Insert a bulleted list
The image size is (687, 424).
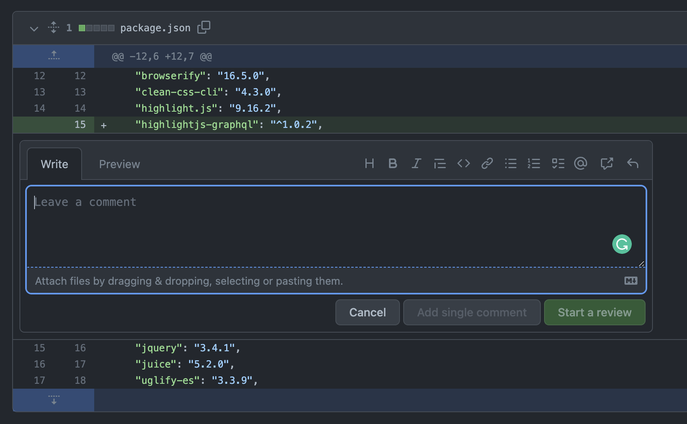click(x=510, y=164)
